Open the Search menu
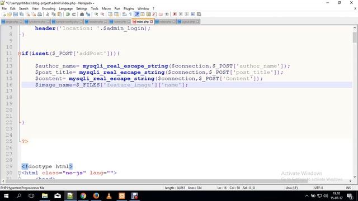Screen dimensions: 358x201 (x=23, y=8)
